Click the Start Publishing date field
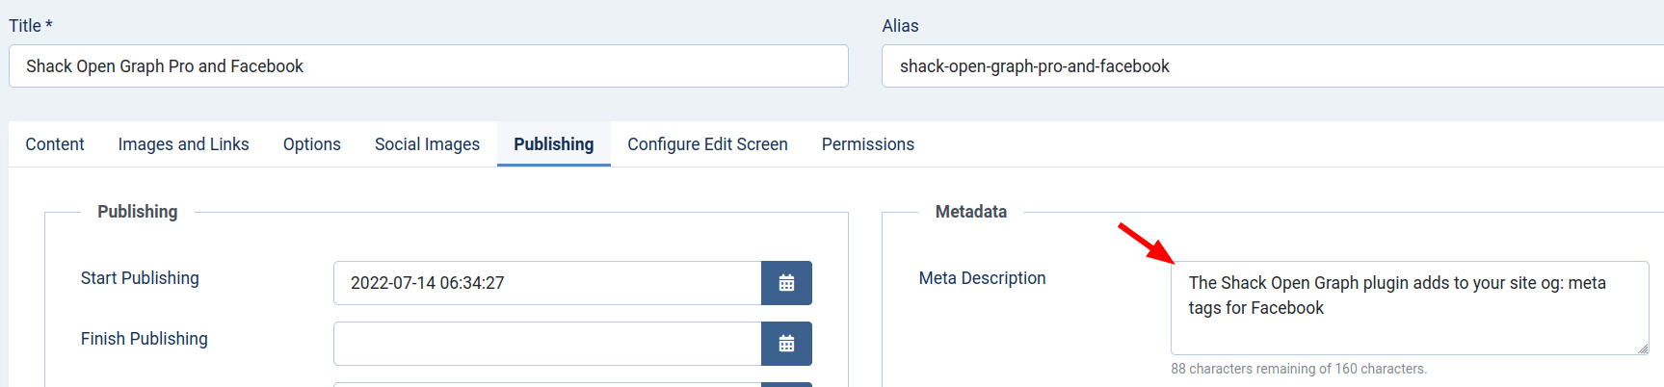The width and height of the screenshot is (1664, 387). 547,283
